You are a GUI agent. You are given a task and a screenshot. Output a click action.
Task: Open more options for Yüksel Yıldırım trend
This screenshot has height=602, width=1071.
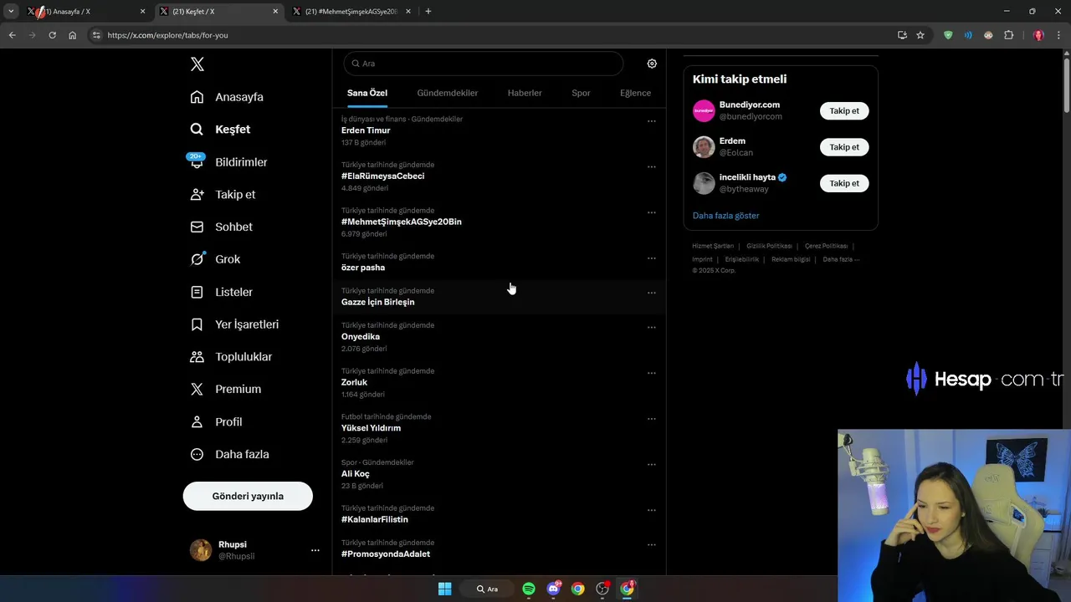click(x=651, y=419)
